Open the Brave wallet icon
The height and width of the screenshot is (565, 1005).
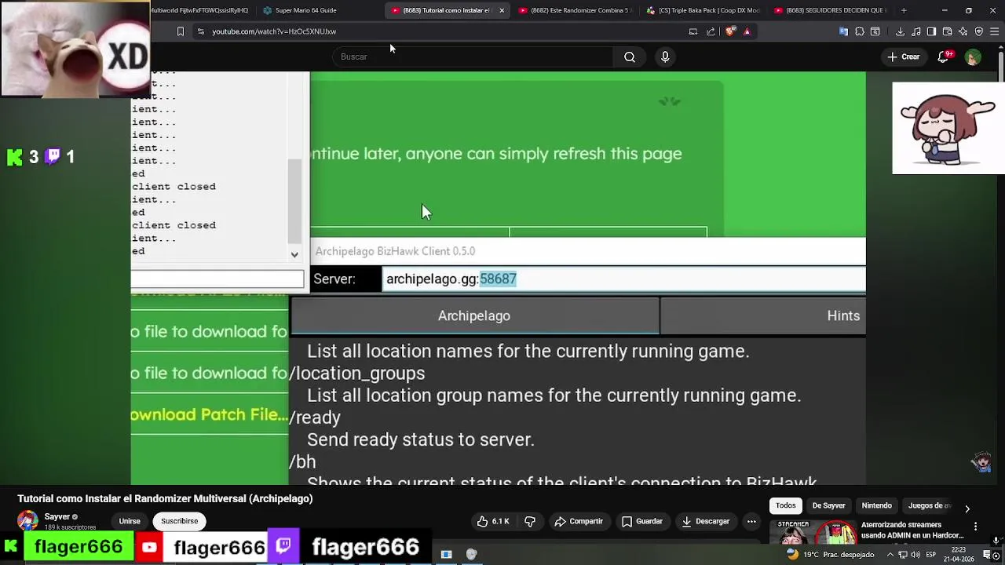coord(947,31)
